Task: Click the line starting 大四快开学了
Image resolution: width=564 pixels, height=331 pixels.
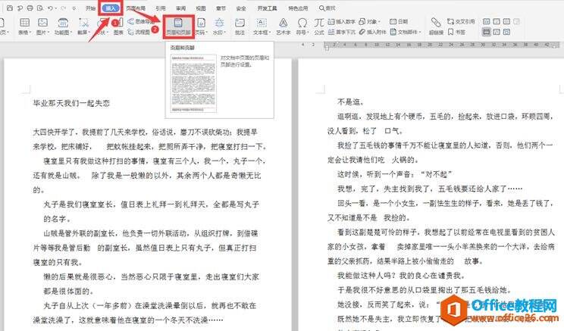Action: (145, 133)
